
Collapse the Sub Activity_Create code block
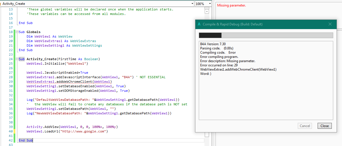coord(17,59)
